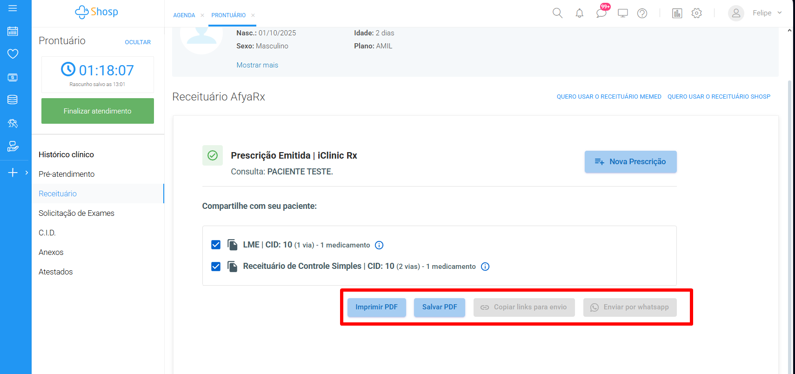Image resolution: width=795 pixels, height=374 pixels.
Task: Click the help question mark icon
Action: (x=642, y=13)
